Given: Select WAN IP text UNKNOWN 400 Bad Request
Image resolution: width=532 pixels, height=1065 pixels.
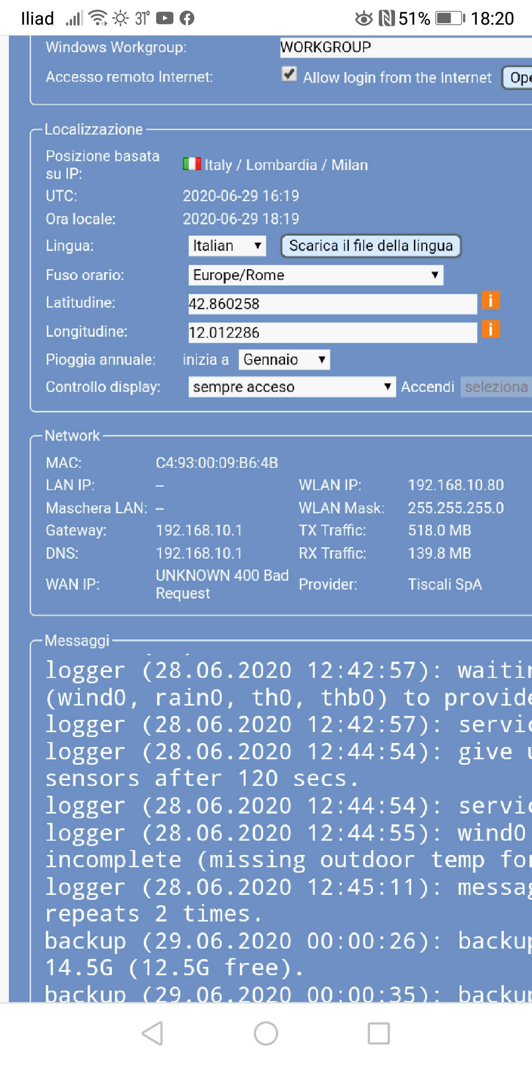Looking at the screenshot, I should (222, 584).
